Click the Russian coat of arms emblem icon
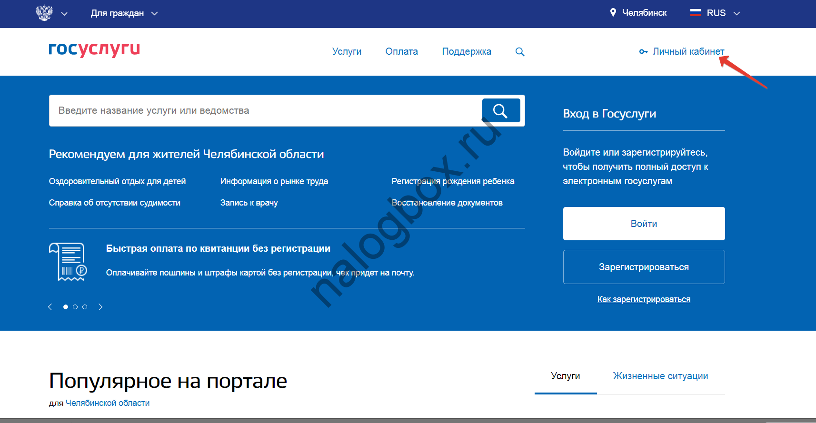The image size is (816, 423). point(44,13)
